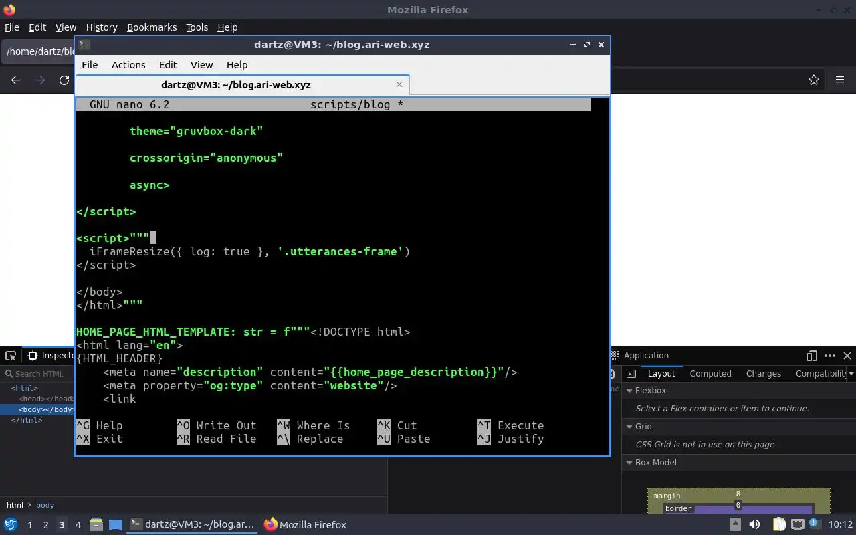
Task: Switch to Changes tab in devtools
Action: tap(764, 374)
